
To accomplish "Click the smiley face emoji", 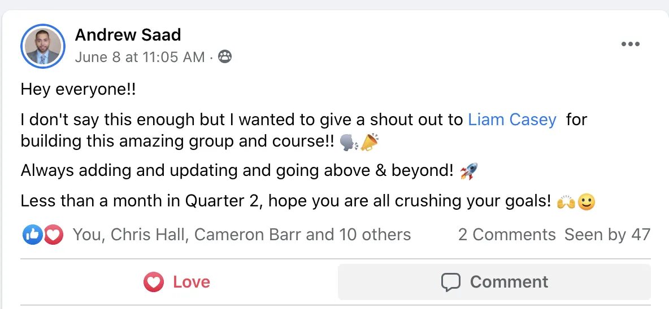I will 587,201.
